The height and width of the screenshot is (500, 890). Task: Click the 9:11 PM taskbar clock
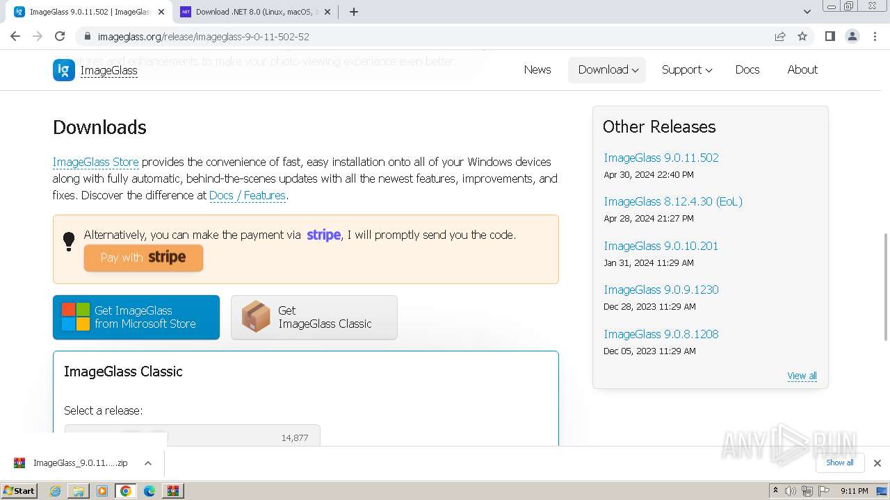854,491
